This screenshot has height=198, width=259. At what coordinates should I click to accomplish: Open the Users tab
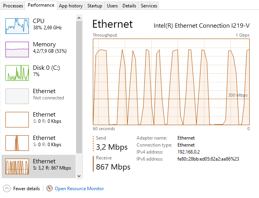112,6
